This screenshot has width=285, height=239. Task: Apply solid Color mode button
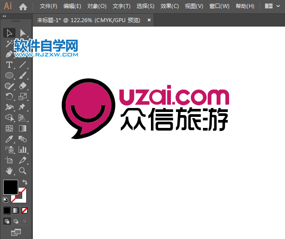click(x=7, y=211)
